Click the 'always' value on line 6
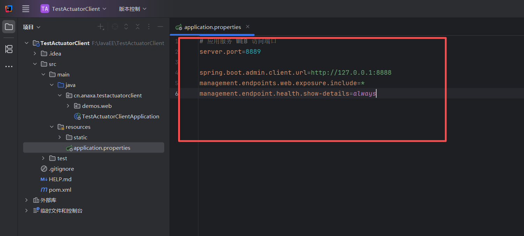The image size is (524, 236). coord(365,94)
